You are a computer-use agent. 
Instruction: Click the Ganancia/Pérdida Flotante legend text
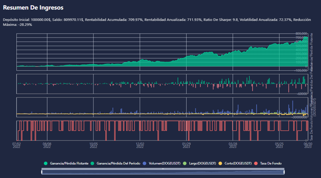(x=69, y=164)
